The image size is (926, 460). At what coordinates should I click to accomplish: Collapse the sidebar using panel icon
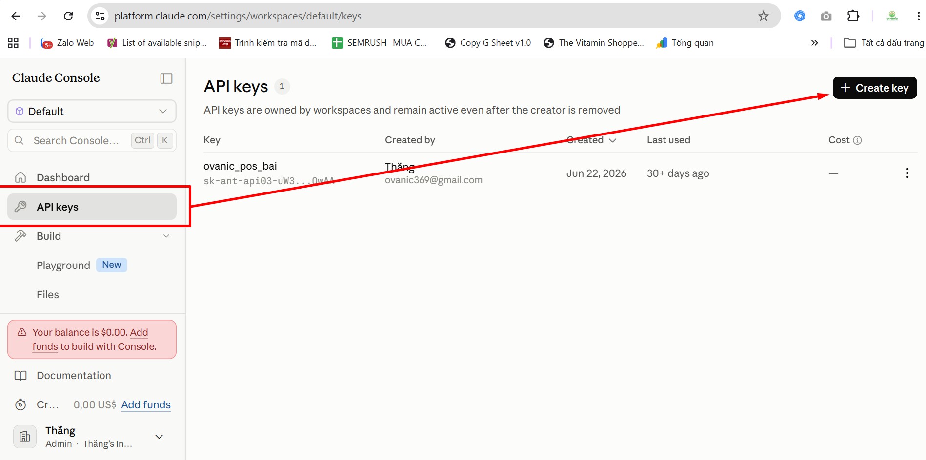click(166, 78)
